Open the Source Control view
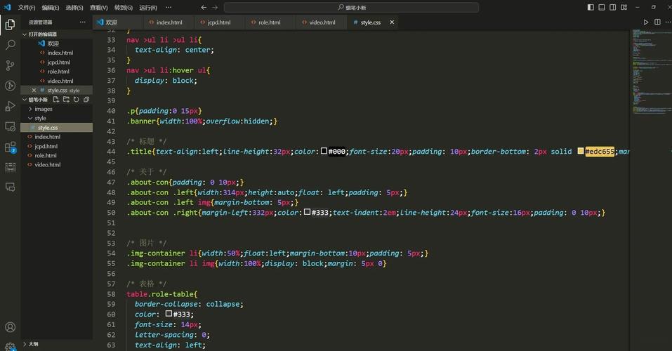Viewport: 672px width, 351px height. tap(10, 65)
